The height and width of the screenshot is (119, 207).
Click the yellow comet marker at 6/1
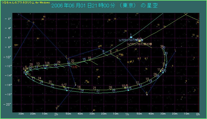139,41
